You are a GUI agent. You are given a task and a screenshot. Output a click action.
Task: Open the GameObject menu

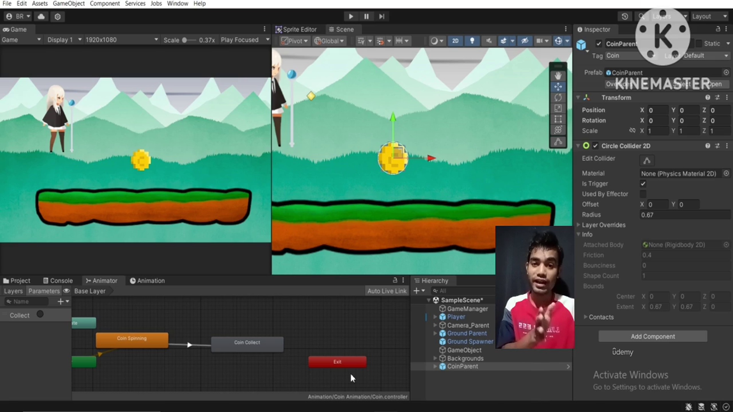coord(69,3)
